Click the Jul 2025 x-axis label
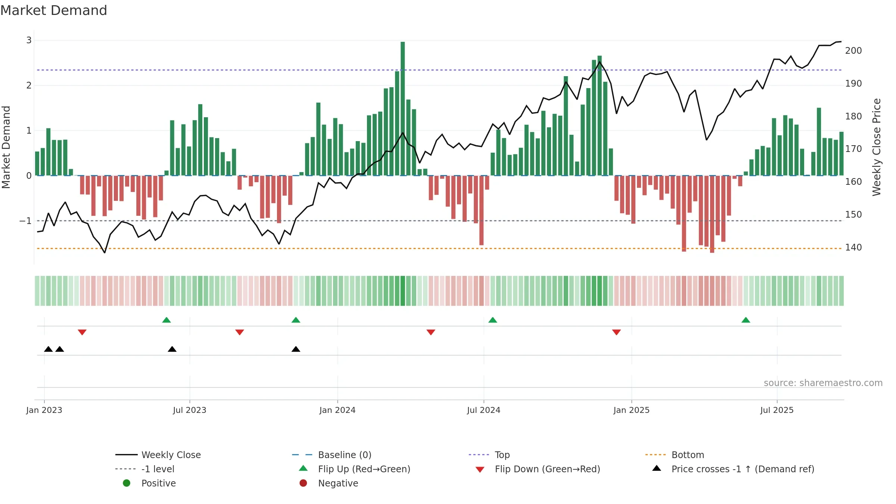Image resolution: width=896 pixels, height=504 pixels. click(777, 410)
